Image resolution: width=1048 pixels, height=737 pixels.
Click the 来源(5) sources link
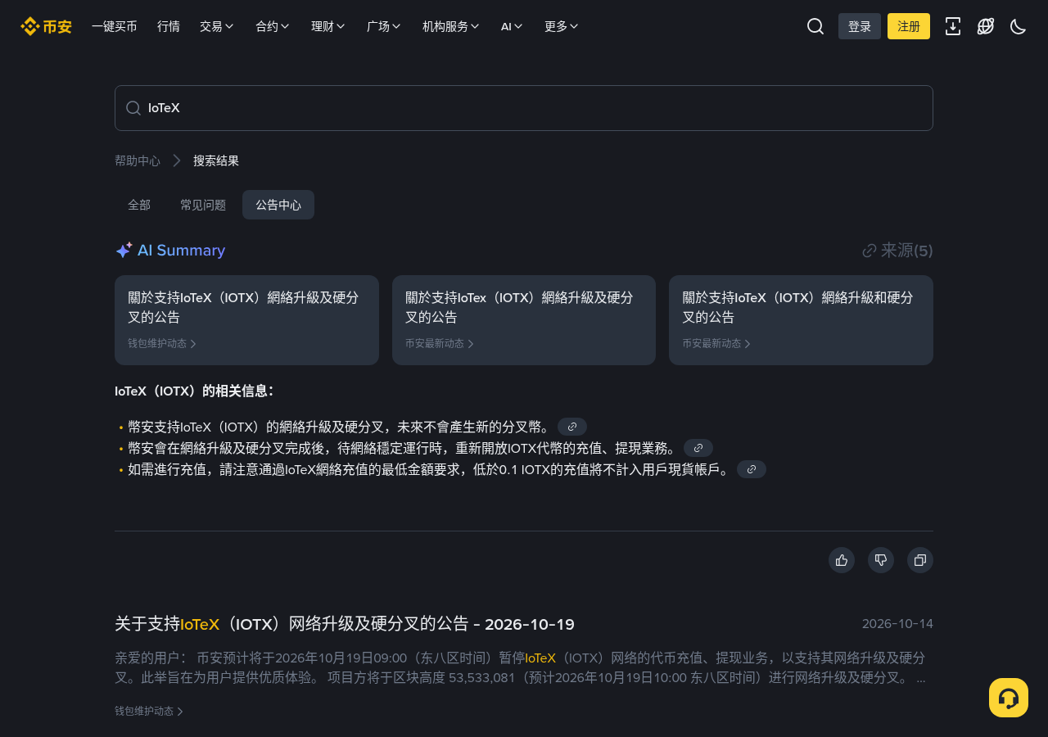tap(898, 251)
